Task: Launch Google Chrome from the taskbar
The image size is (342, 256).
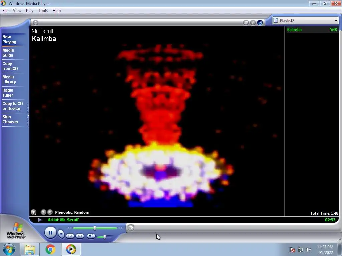Action: [50, 250]
